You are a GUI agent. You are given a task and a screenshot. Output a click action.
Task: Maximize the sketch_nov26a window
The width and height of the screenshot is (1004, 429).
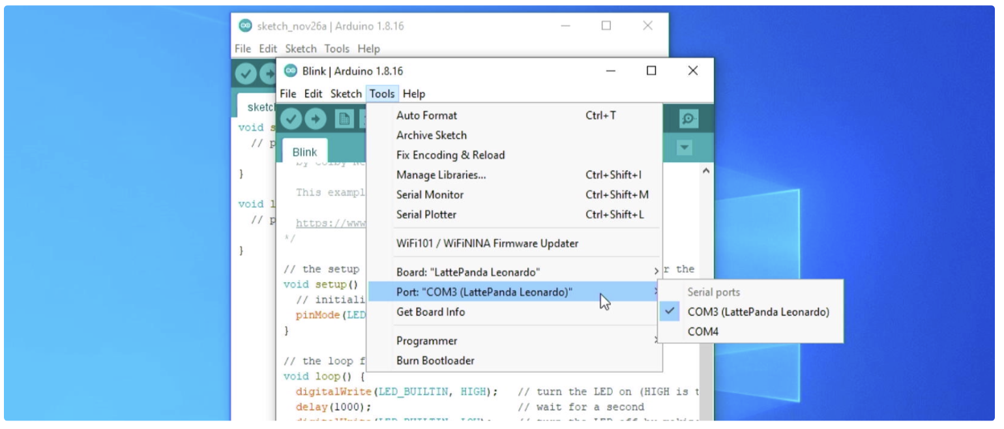pyautogui.click(x=606, y=26)
